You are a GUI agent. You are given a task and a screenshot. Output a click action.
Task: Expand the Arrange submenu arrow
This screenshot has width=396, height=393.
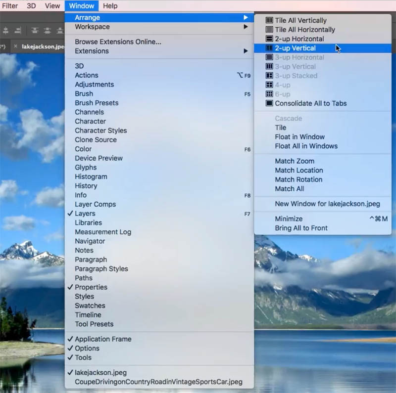(246, 17)
